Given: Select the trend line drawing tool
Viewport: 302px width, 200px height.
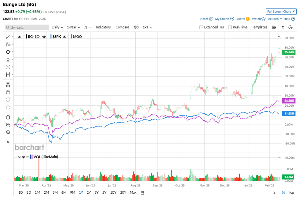Looking at the screenshot, I should [8, 37].
